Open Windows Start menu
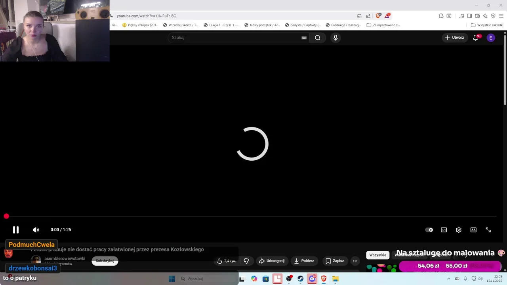Viewport: 507px width, 285px height. 172,279
